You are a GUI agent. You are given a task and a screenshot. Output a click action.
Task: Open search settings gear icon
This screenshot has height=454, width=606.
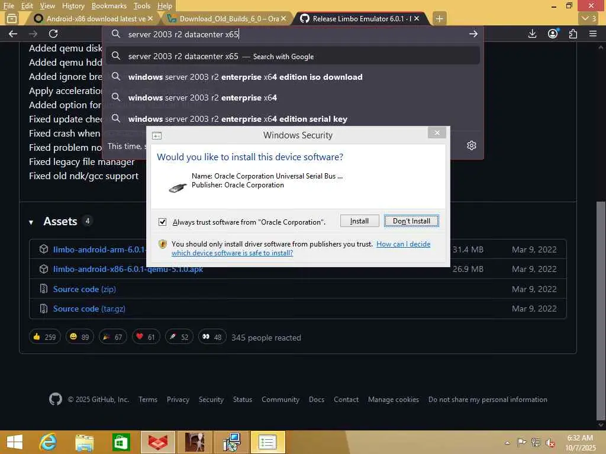tap(471, 145)
